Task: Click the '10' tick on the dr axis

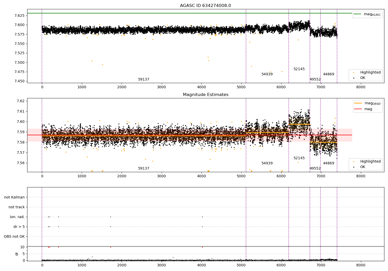Action: pyautogui.click(x=23, y=247)
